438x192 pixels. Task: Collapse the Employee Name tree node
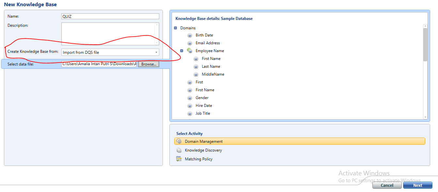[x=181, y=51]
